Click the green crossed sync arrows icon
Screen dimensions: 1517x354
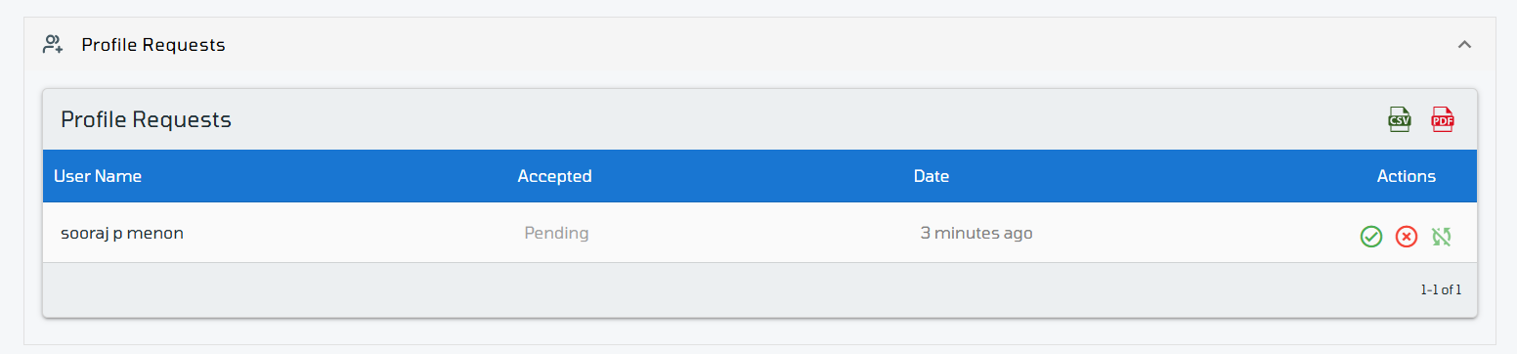point(1441,237)
